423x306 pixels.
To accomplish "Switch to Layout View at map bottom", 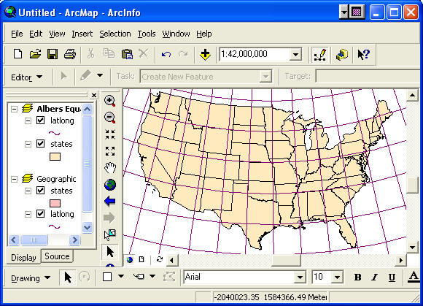I will click(x=141, y=259).
